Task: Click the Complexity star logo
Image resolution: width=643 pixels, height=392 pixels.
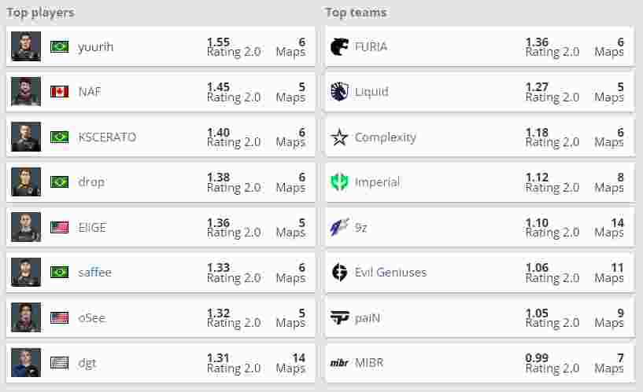Action: pyautogui.click(x=339, y=137)
